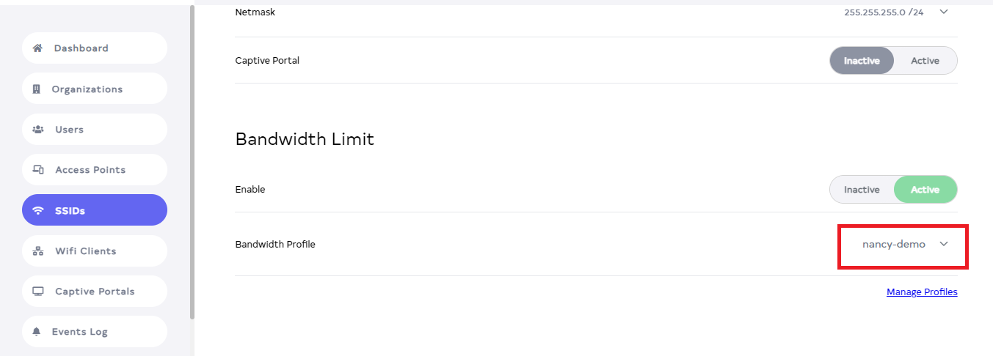Screen dimensions: 993x356
Task: Set Captive Portal to Active
Action: pyautogui.click(x=925, y=61)
